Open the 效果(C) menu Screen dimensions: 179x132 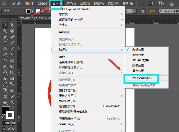(85, 4)
